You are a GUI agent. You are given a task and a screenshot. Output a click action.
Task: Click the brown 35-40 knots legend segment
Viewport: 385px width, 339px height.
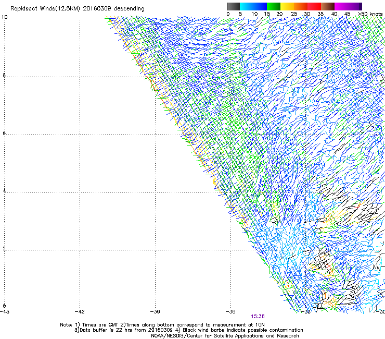tap(328, 6)
